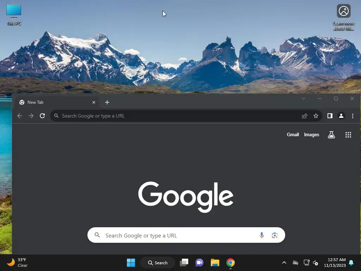Open This PC desktop icon
The height and width of the screenshot is (271, 361).
(14, 15)
